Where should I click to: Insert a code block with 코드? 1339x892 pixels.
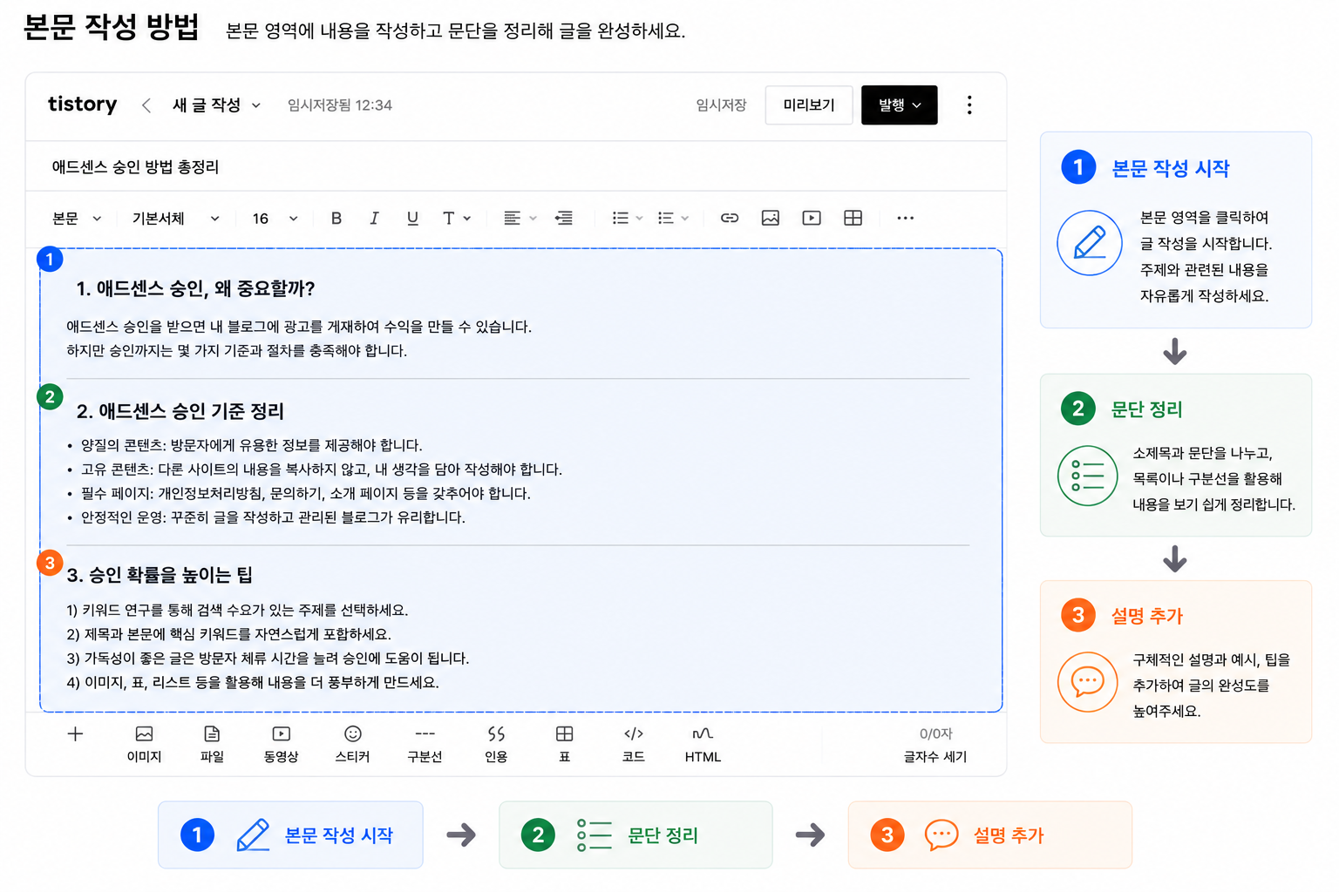coord(634,744)
